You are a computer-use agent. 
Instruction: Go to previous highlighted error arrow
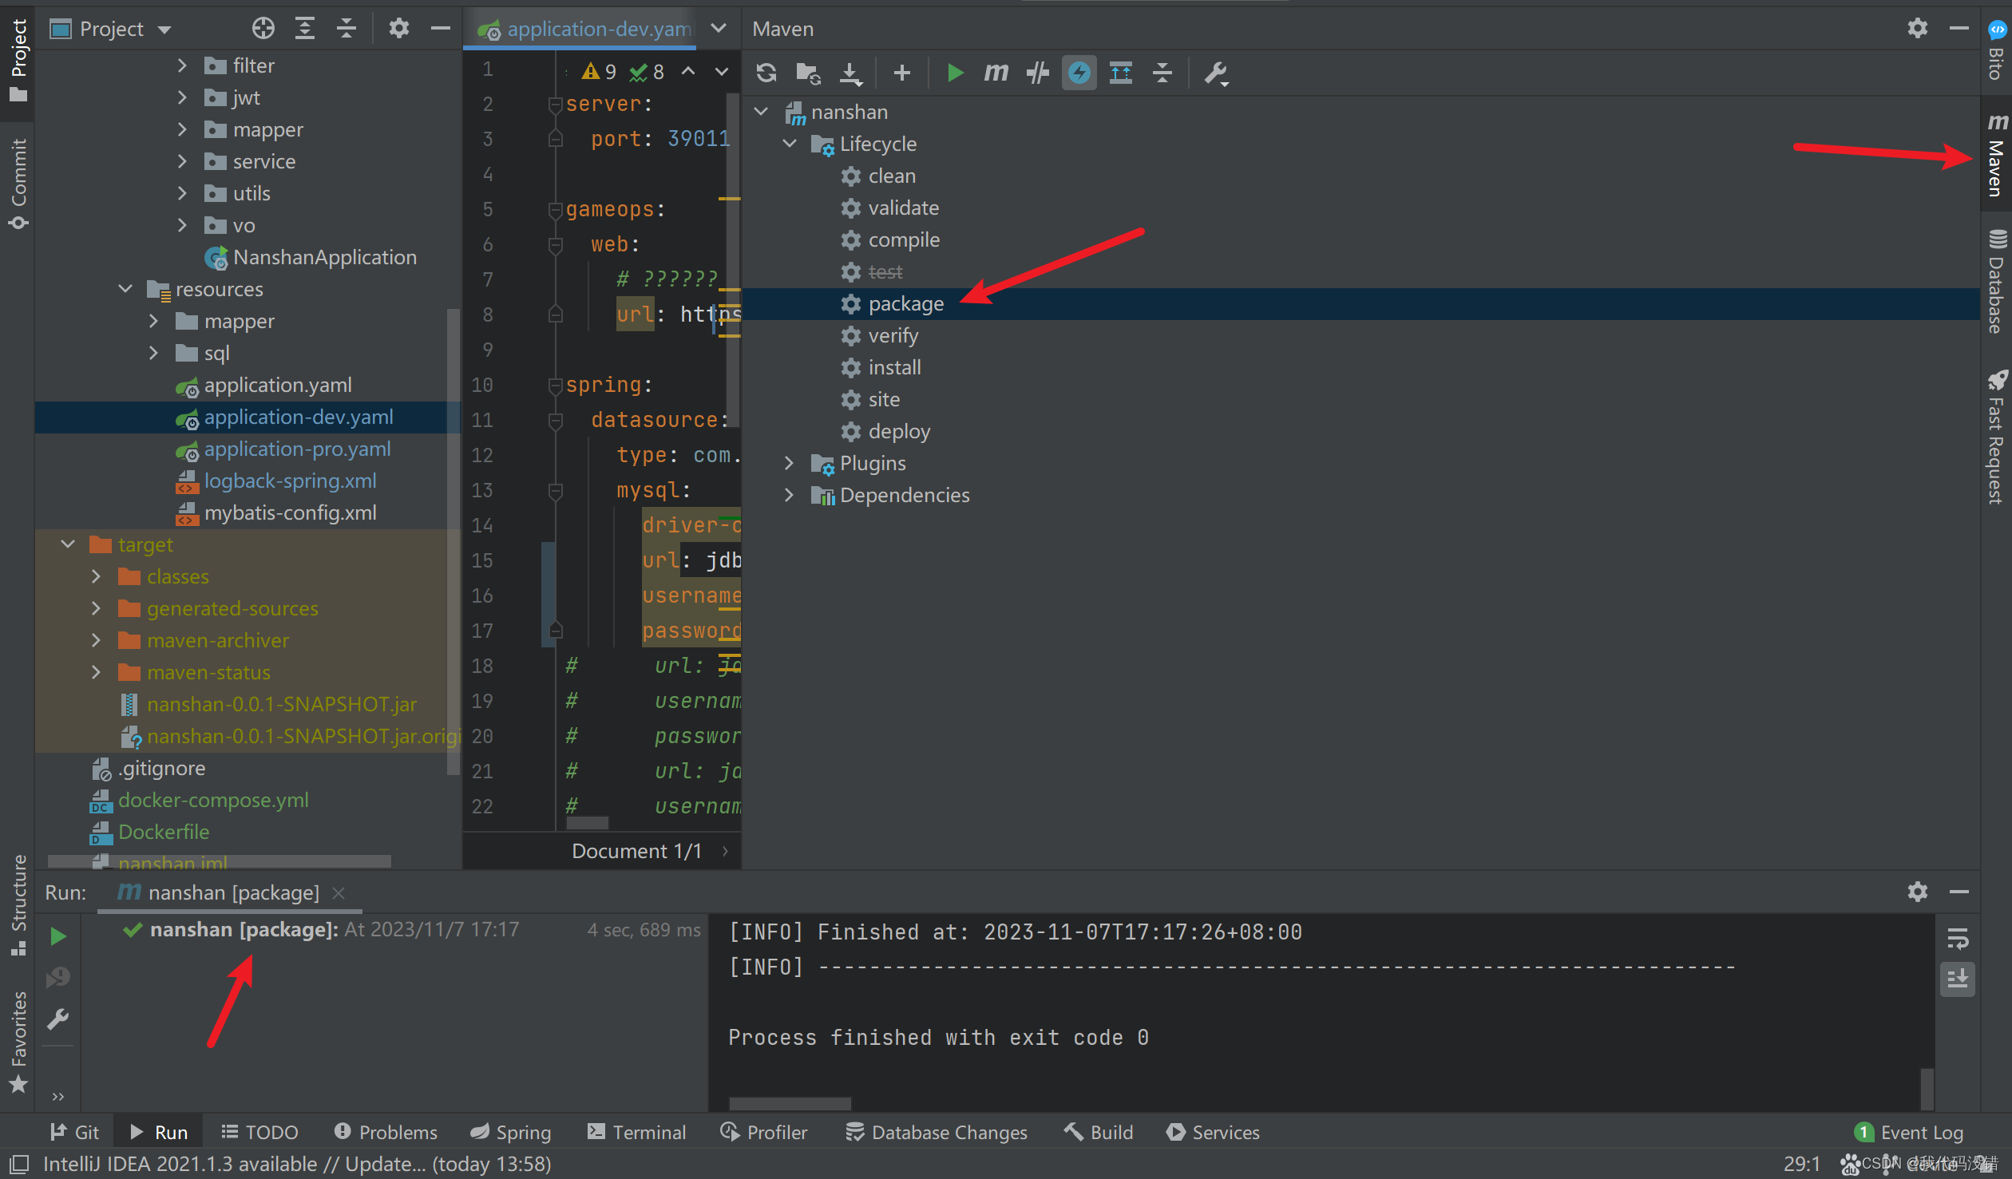tap(688, 72)
